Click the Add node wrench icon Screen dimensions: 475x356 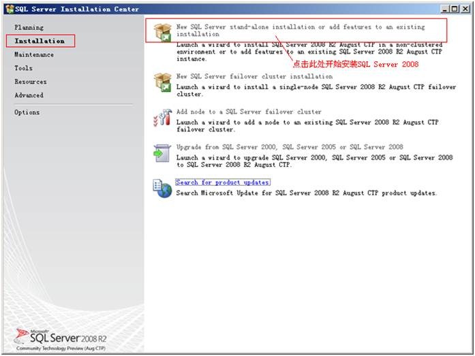[163, 118]
